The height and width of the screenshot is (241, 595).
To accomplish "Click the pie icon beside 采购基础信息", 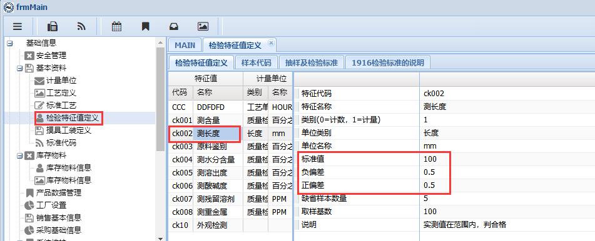I will click(x=29, y=230).
